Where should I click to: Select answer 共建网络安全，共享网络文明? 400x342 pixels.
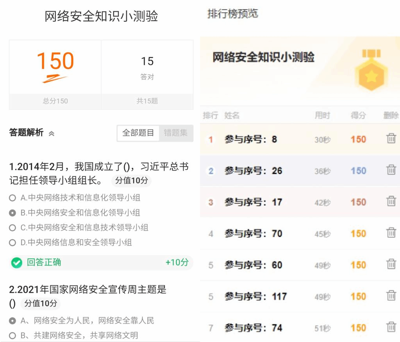(12, 335)
